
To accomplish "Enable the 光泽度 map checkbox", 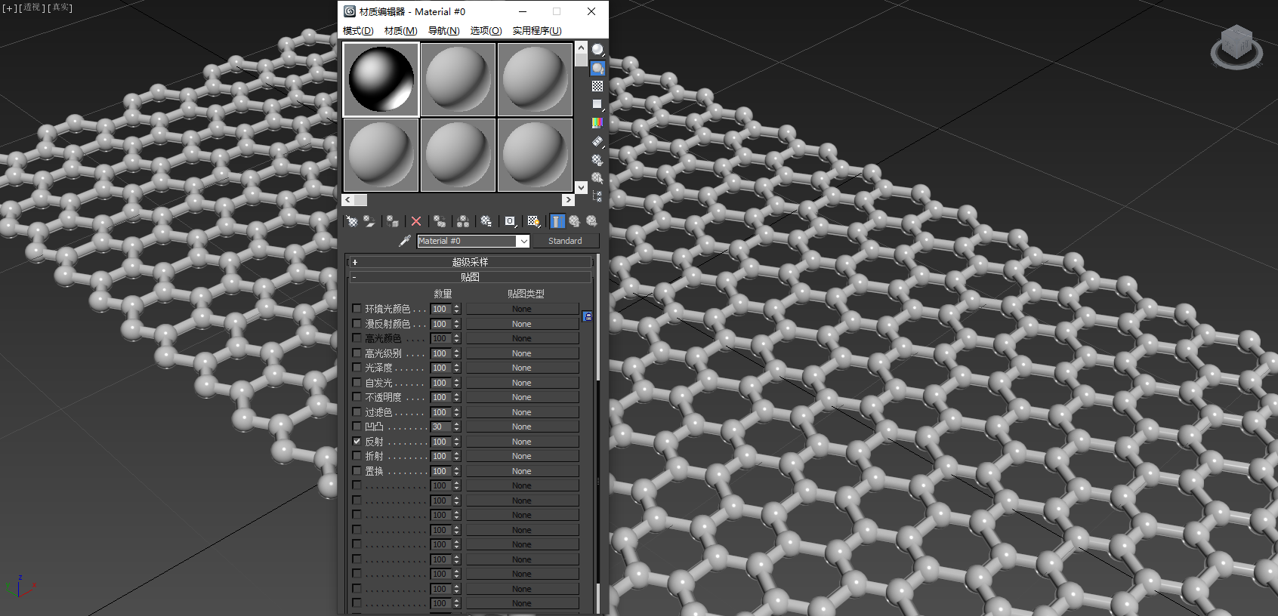I will [x=357, y=368].
